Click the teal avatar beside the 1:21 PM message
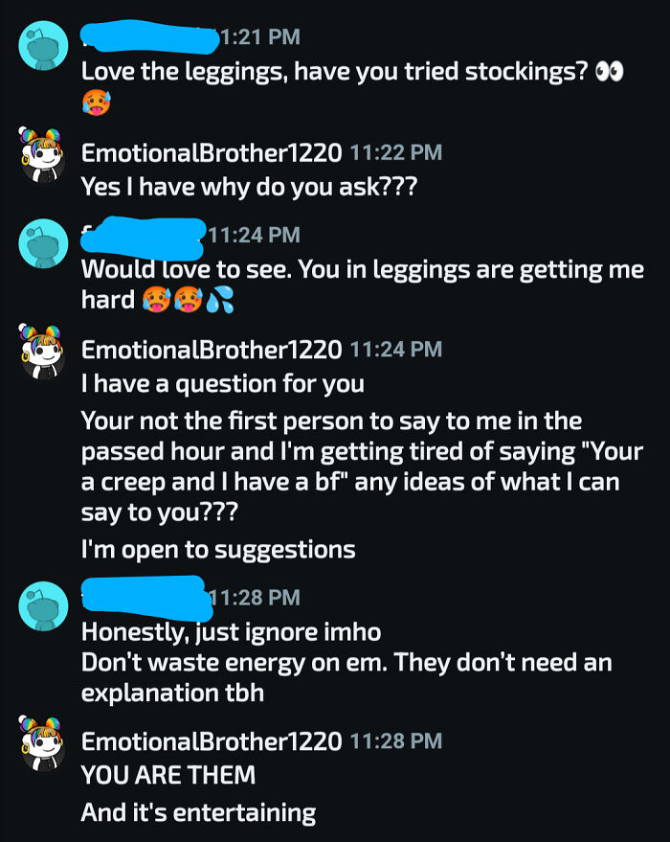 pos(44,44)
